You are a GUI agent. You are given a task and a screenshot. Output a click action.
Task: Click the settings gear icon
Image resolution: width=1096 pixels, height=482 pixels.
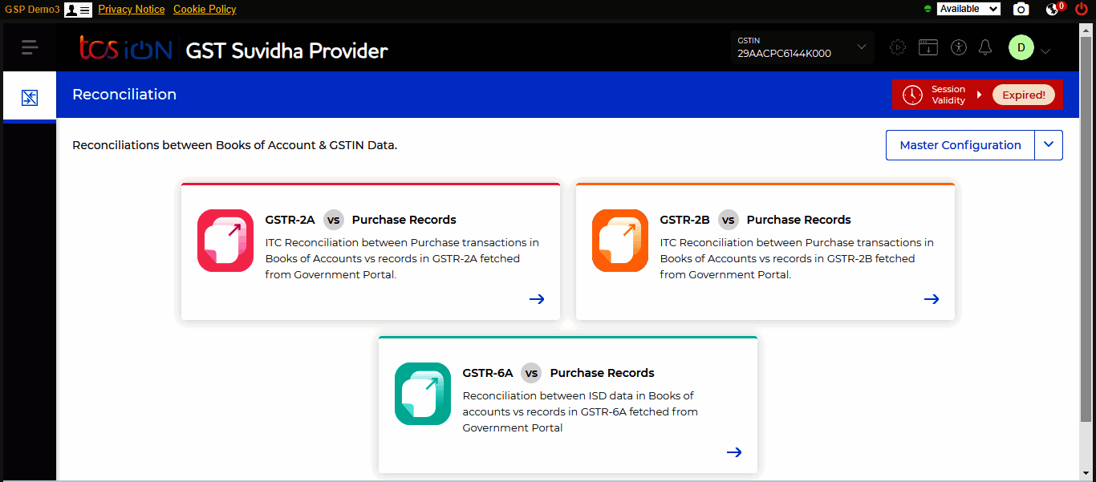(898, 47)
